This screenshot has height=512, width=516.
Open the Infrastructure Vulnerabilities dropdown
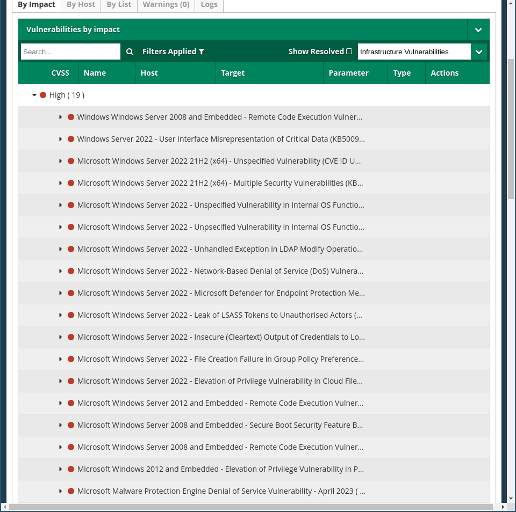click(x=478, y=52)
